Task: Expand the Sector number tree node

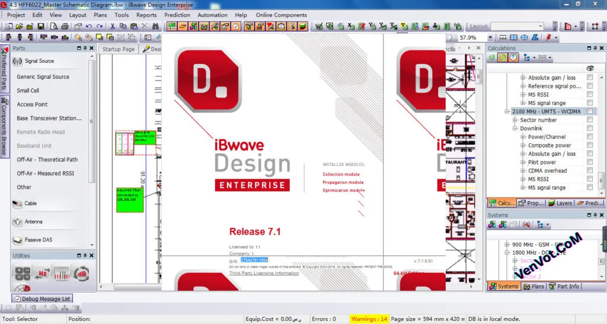Action: click(x=515, y=120)
